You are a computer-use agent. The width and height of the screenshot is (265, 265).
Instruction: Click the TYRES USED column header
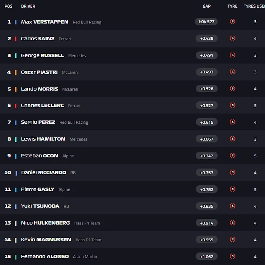[255, 6]
